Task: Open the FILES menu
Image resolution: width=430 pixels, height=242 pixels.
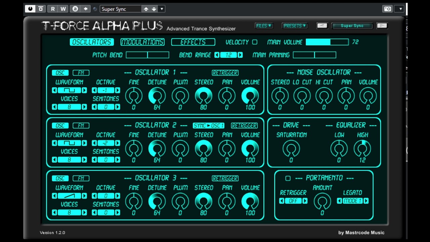Action: click(264, 26)
